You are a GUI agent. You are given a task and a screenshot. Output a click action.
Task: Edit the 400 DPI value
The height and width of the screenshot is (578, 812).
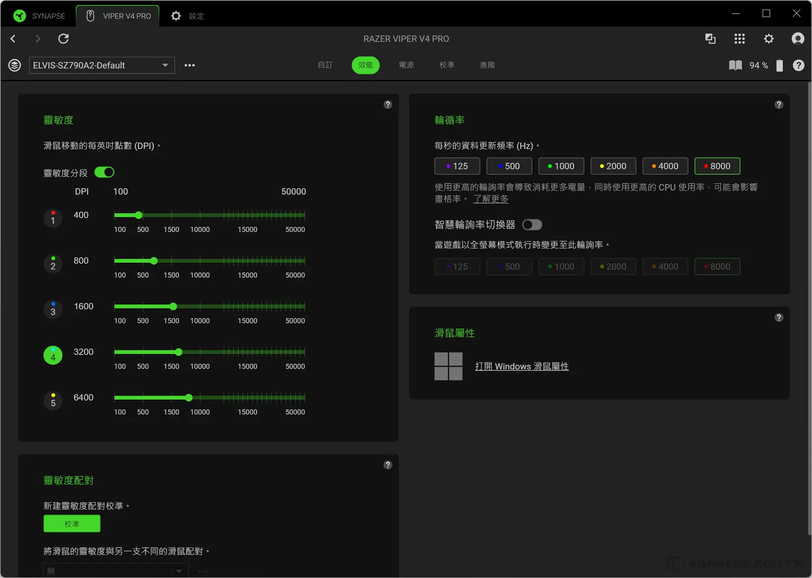click(81, 215)
